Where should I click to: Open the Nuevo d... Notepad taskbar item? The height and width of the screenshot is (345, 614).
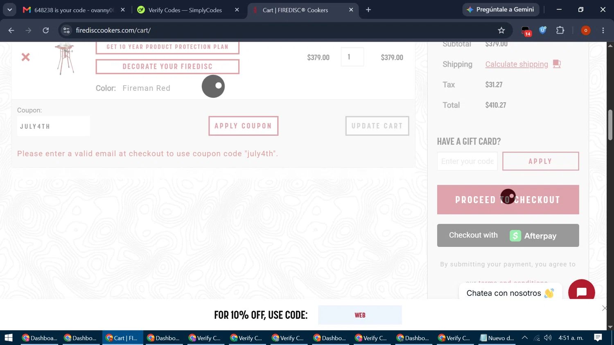[x=497, y=338]
